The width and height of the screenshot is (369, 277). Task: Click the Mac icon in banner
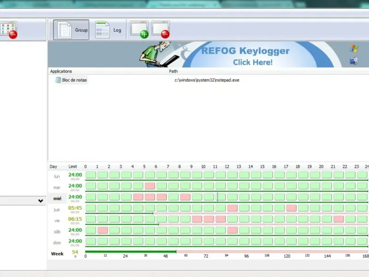click(354, 61)
